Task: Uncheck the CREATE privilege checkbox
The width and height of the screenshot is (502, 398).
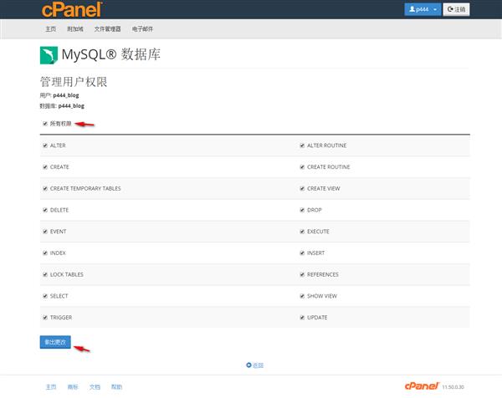Action: tap(45, 166)
